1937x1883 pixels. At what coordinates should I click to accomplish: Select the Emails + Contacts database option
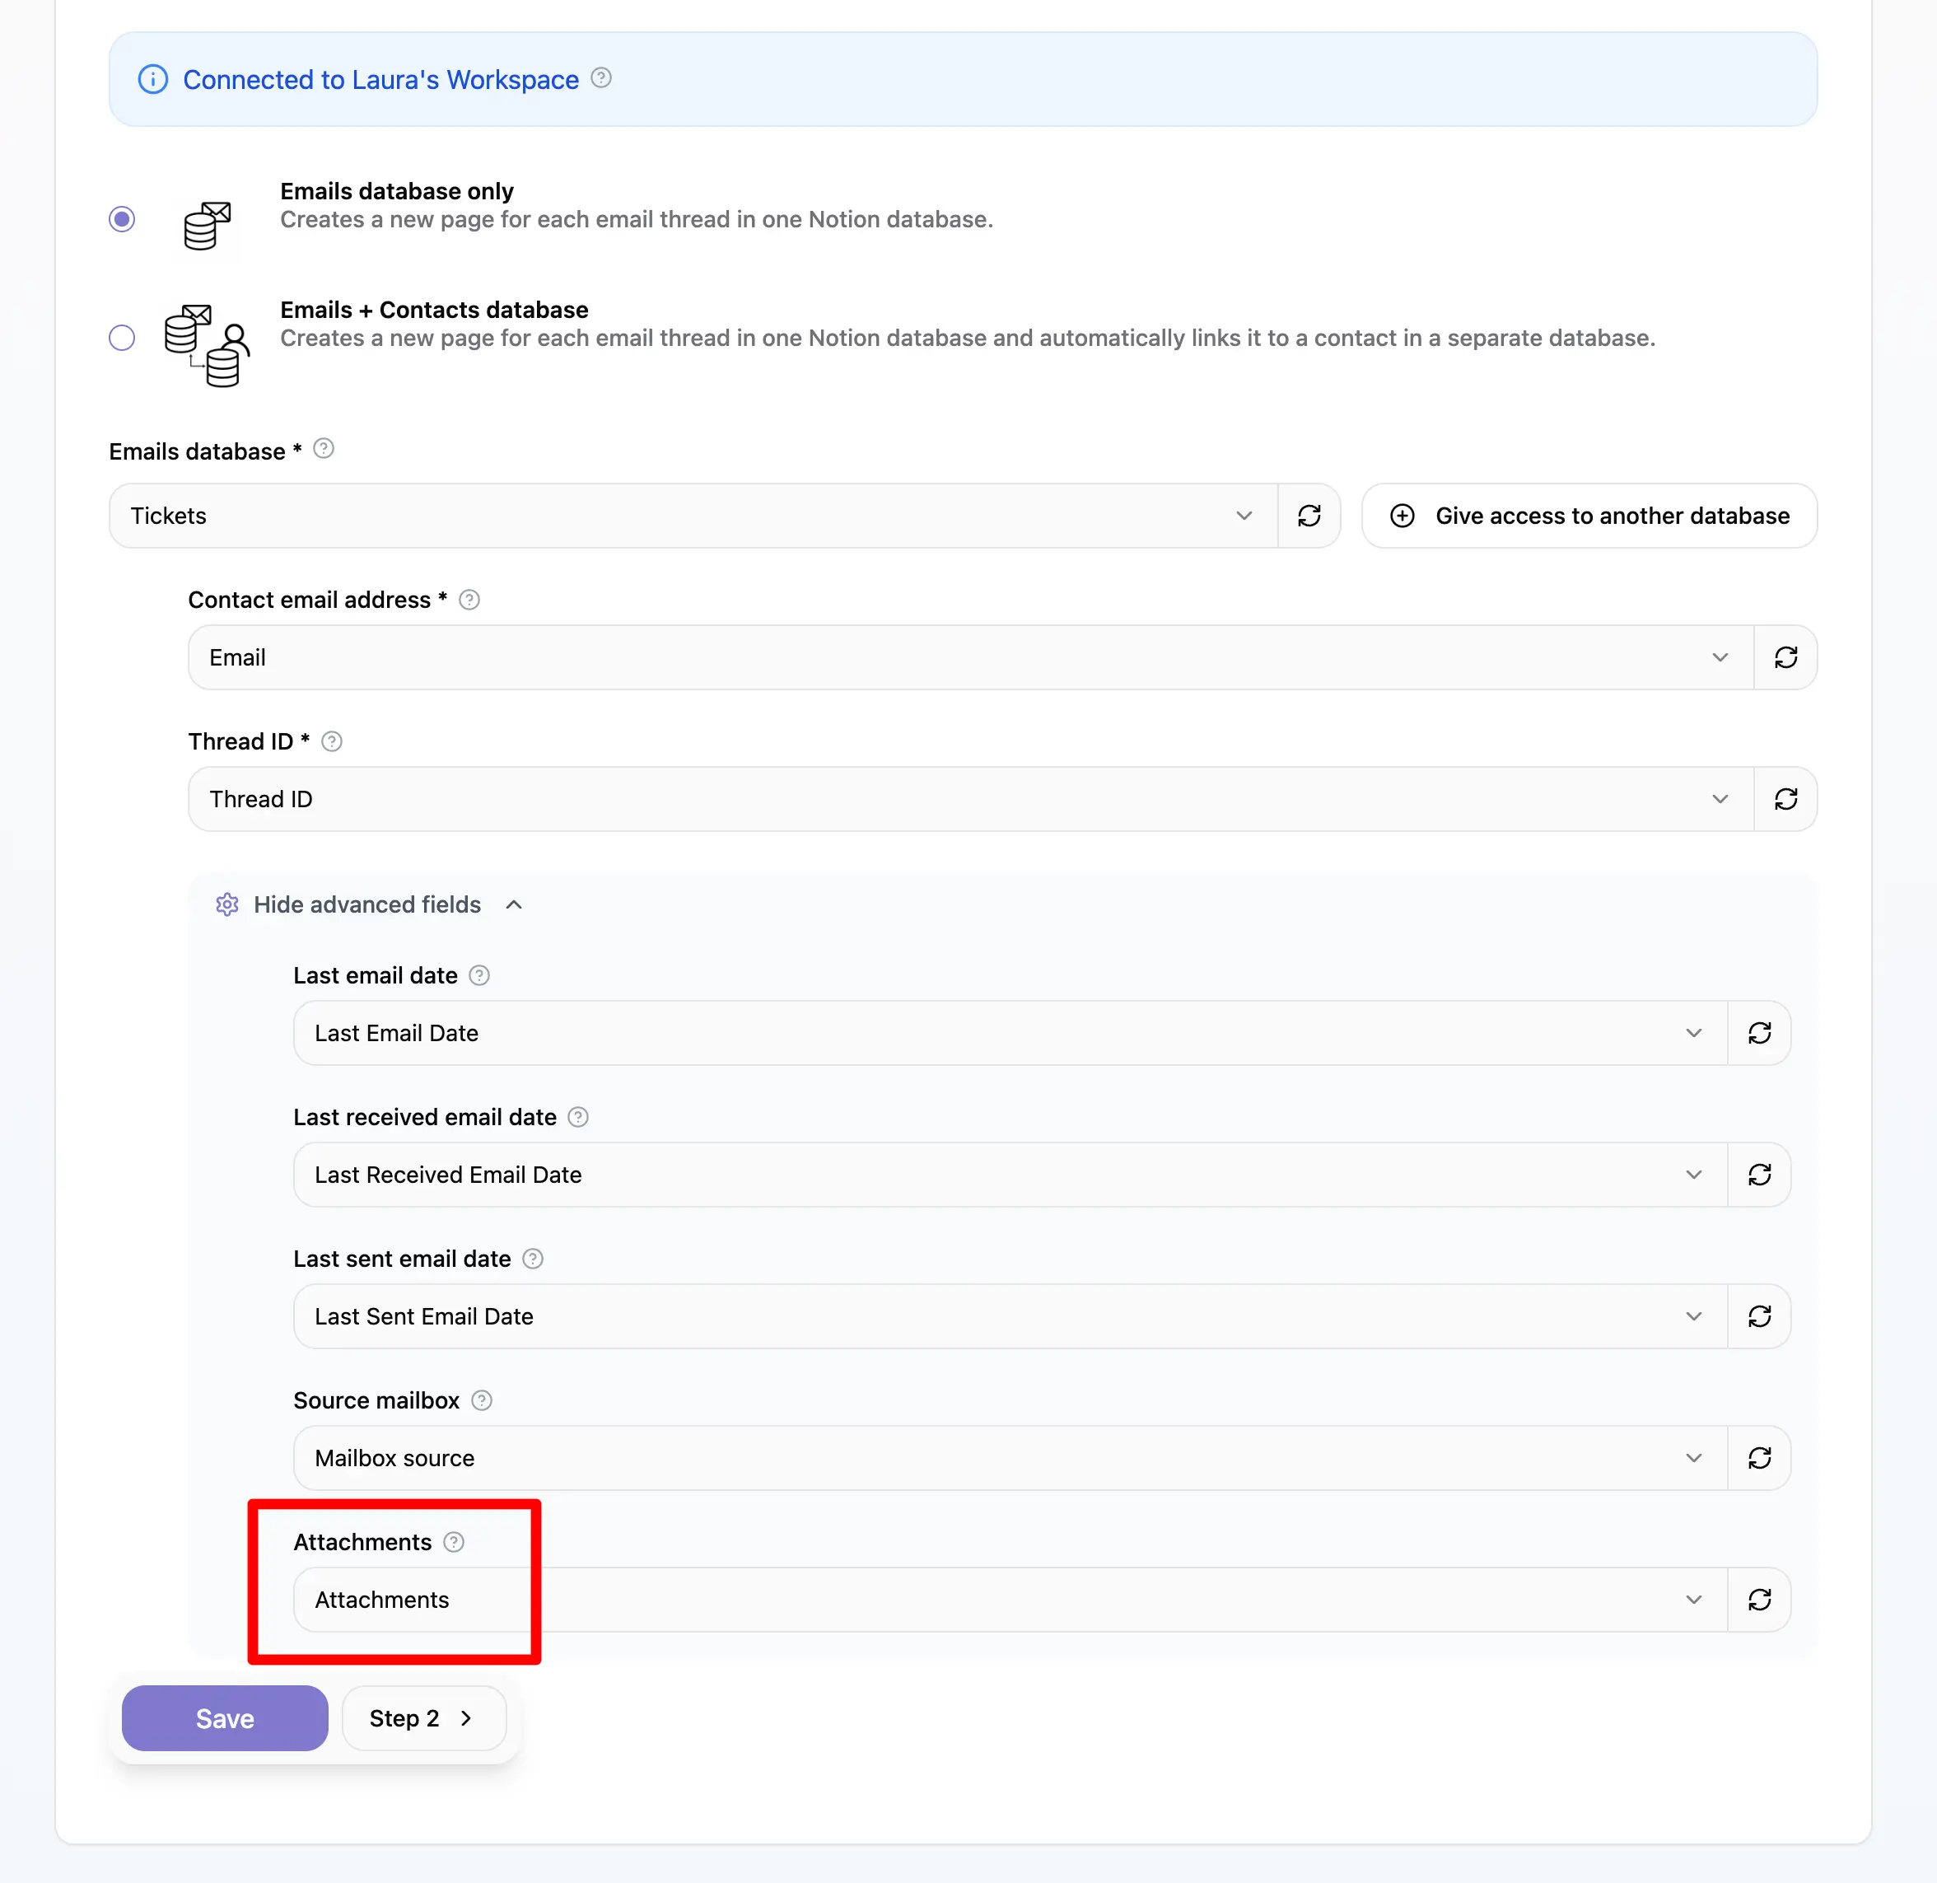click(122, 337)
